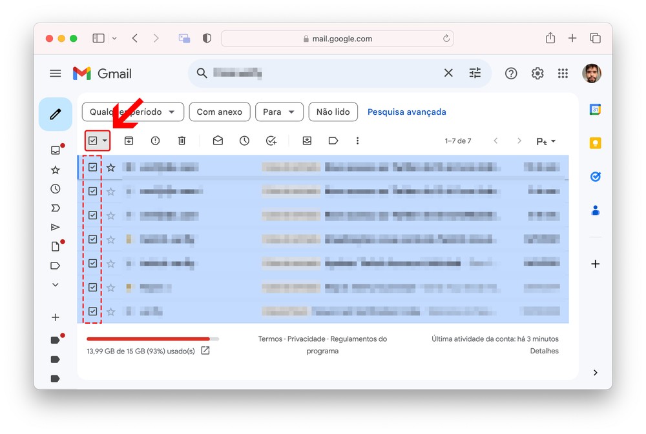Toggle the 'Com anexo' filter chip
The height and width of the screenshot is (434, 646).
point(219,112)
